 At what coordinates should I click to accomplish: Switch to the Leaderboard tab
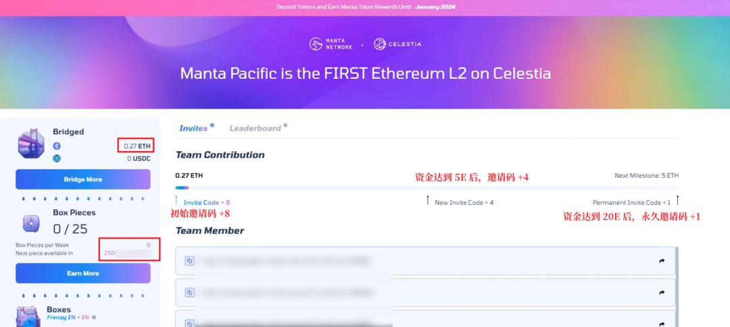pos(255,128)
